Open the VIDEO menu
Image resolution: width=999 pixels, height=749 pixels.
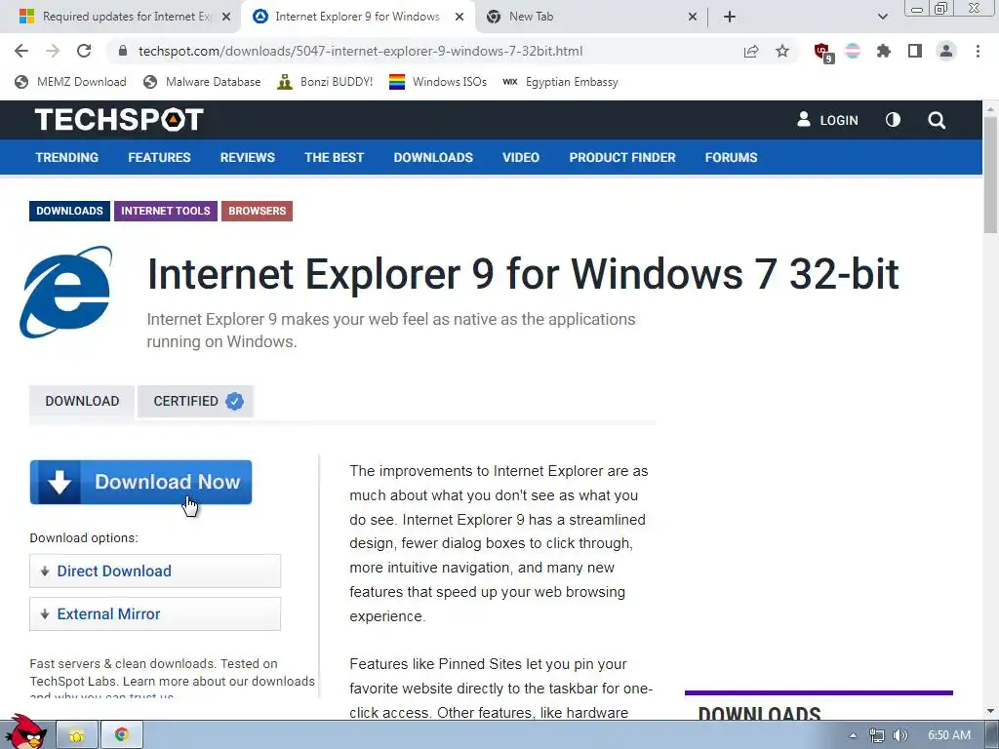pyautogui.click(x=521, y=157)
